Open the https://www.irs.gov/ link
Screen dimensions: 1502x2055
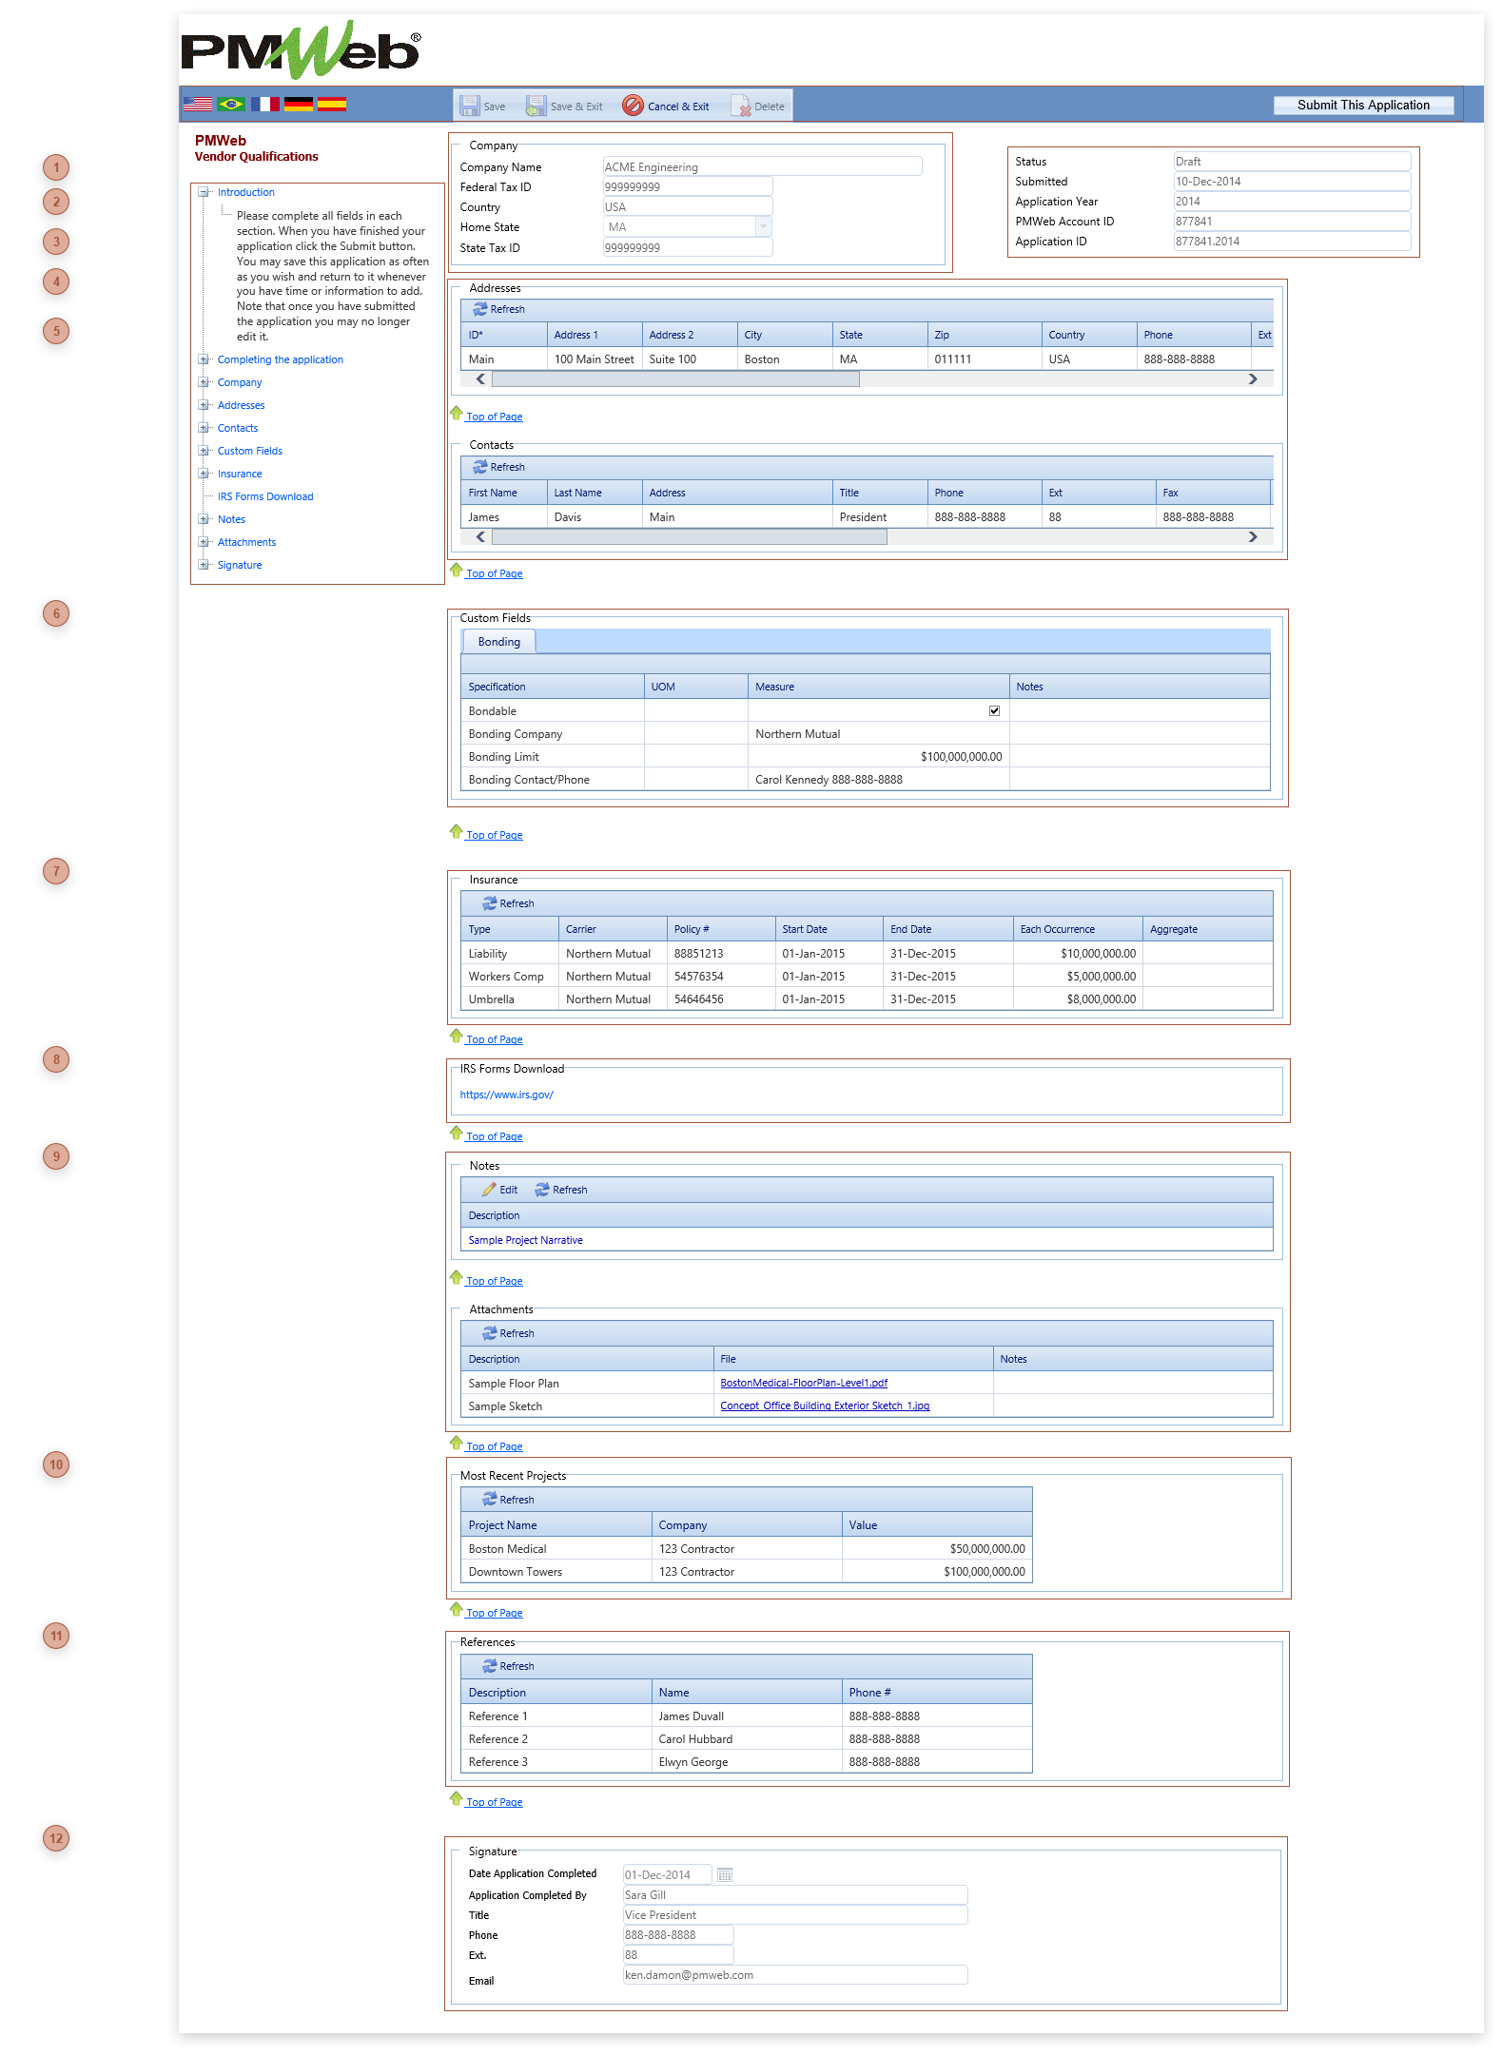click(506, 1095)
